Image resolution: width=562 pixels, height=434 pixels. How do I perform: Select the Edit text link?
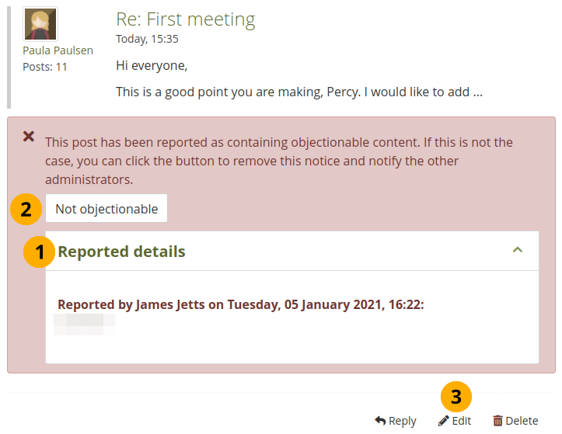[462, 421]
